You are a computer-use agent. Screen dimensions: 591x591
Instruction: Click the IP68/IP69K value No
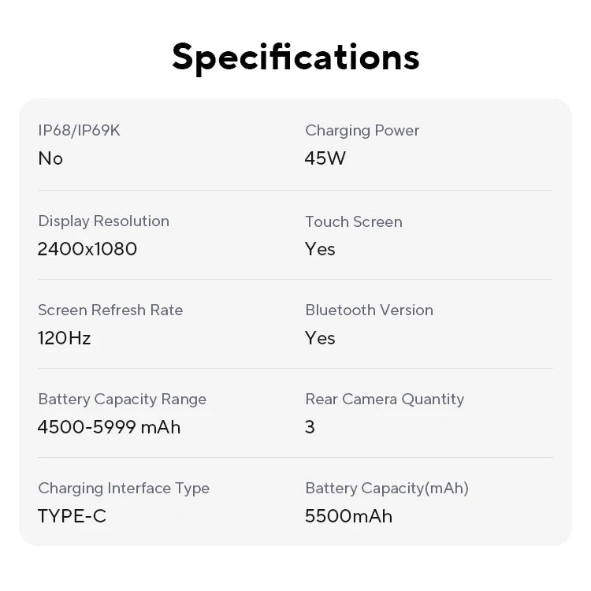click(x=50, y=158)
